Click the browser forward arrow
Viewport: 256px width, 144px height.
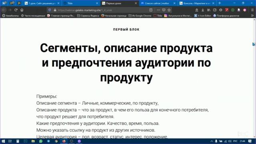pyautogui.click(x=10, y=10)
